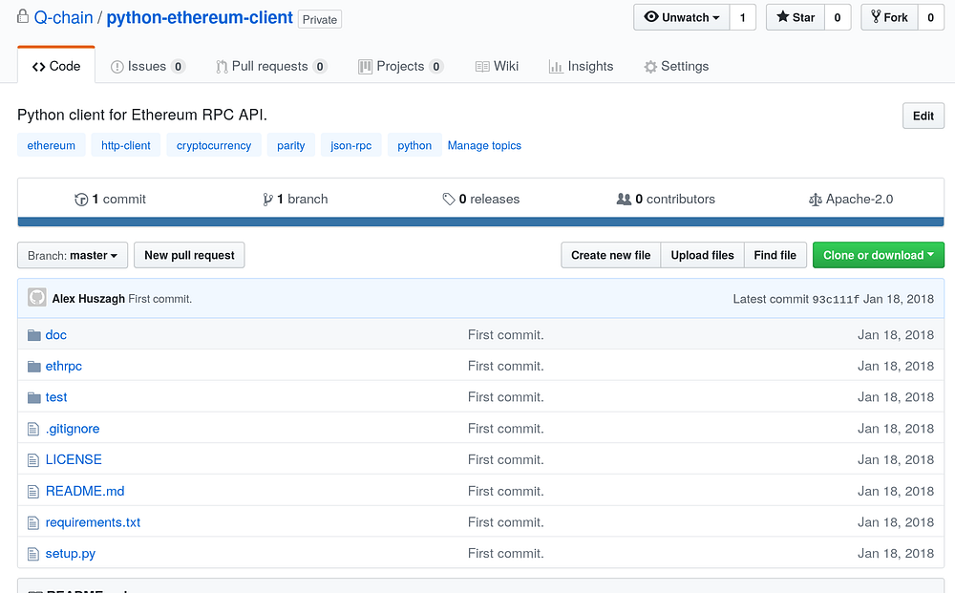Click the Manage topics link
The image size is (955, 593).
484,145
